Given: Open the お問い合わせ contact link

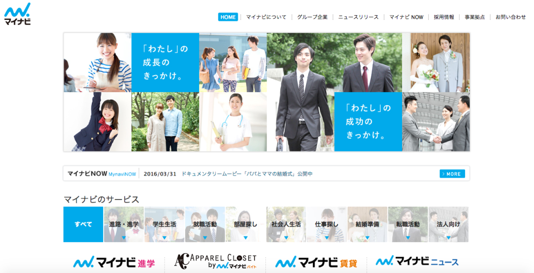Looking at the screenshot, I should pyautogui.click(x=511, y=17).
